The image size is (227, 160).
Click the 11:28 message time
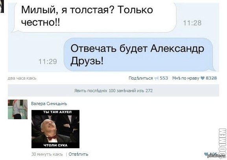pyautogui.click(x=192, y=23)
